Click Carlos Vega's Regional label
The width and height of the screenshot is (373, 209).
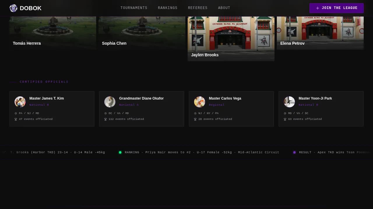pos(217,105)
